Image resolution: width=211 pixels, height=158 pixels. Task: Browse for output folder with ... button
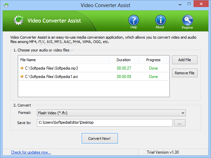[180, 123]
